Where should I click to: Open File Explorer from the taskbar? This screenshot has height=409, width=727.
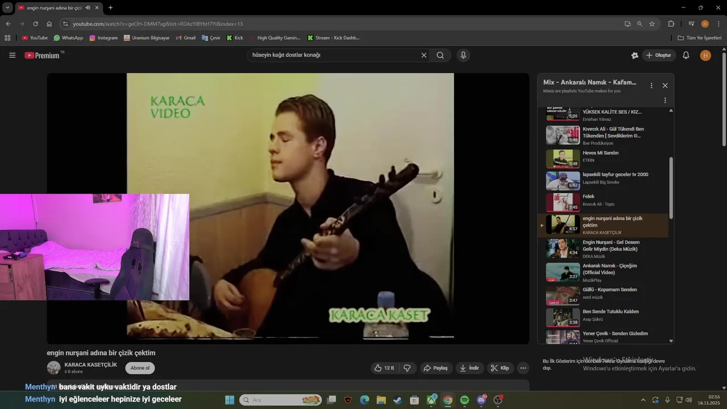[x=381, y=400]
